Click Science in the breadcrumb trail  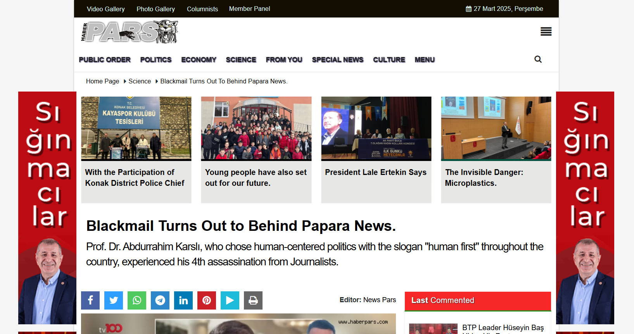coord(140,81)
